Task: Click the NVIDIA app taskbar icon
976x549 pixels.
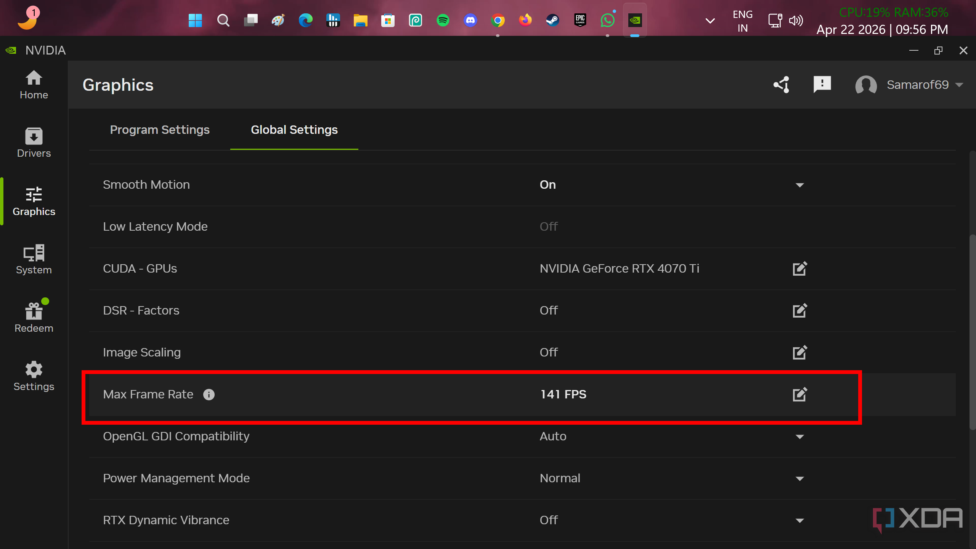Action: tap(635, 20)
